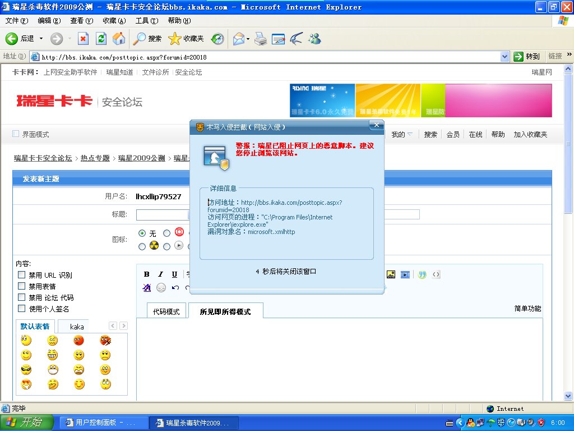Screen dimensions: 574x431
Task: Click the insert media film icon
Action: point(405,274)
